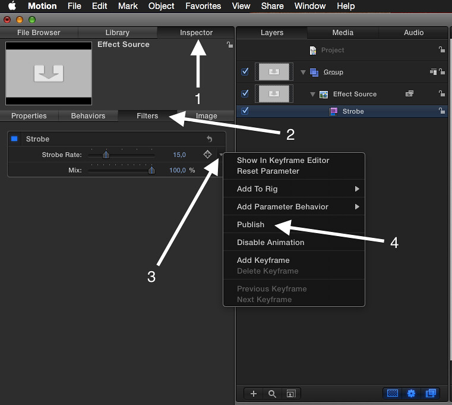The height and width of the screenshot is (405, 452).
Task: Open the Image inspector pane
Action: coord(206,116)
